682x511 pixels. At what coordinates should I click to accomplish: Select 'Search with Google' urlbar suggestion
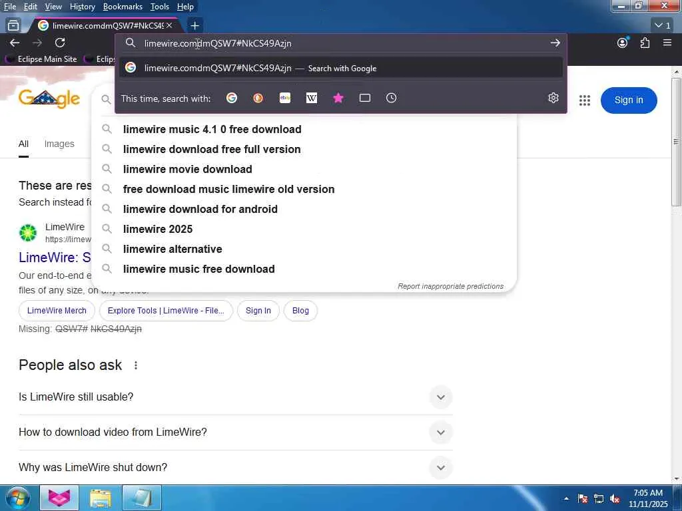(x=341, y=69)
